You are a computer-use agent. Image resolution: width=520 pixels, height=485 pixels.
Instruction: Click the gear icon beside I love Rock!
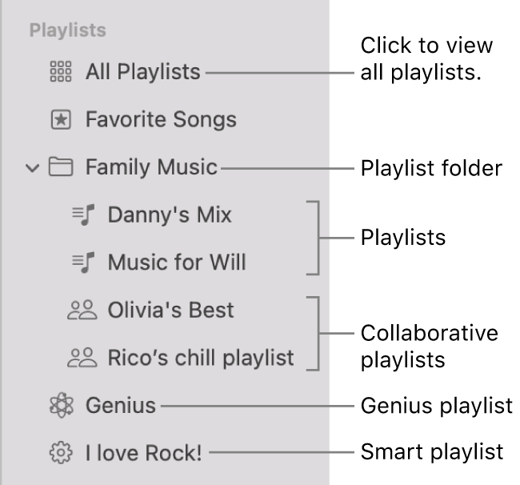[61, 453]
